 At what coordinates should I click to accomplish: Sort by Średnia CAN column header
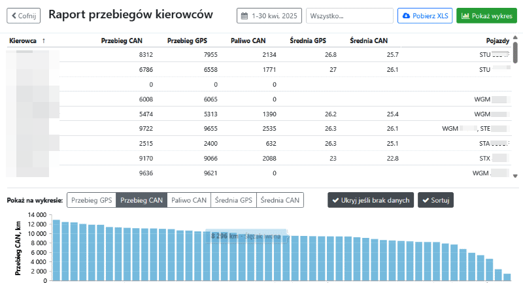[x=369, y=41]
